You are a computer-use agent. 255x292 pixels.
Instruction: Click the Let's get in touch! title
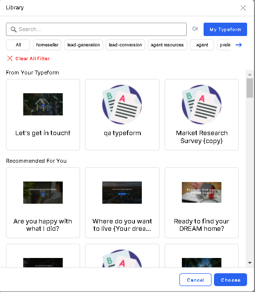pyautogui.click(x=42, y=133)
